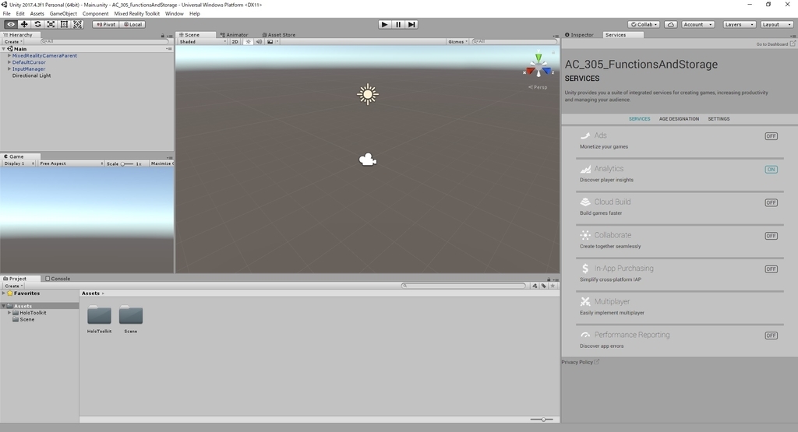Image resolution: width=798 pixels, height=432 pixels.
Task: Open the GameObject menu
Action: pyautogui.click(x=63, y=14)
